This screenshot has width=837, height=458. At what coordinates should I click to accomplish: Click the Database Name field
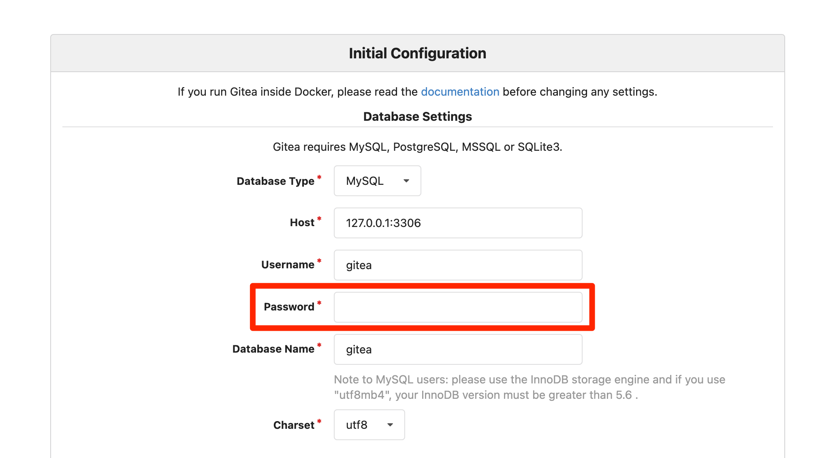457,349
